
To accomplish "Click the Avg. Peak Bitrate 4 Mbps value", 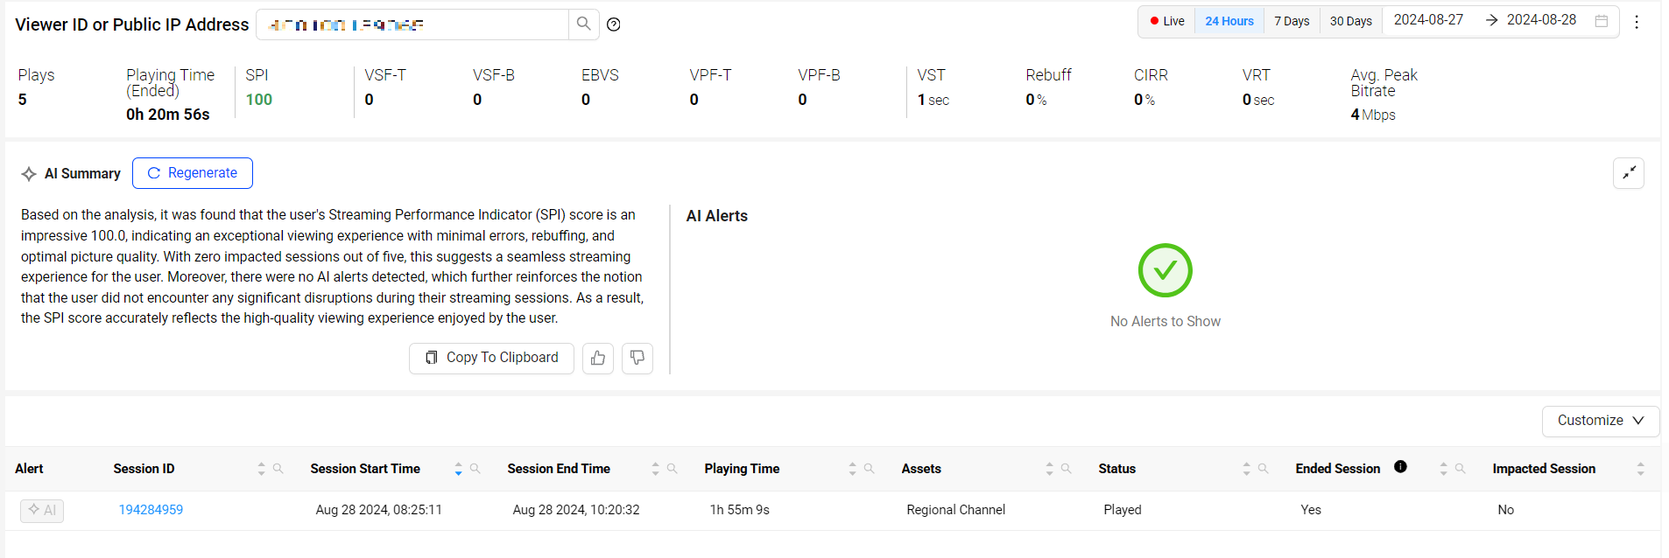I will (x=1372, y=115).
